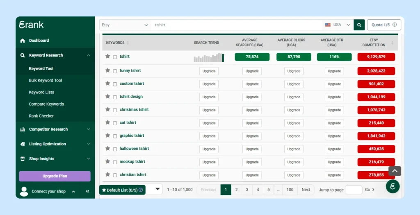Check the christmas tshirt checkbox
The image size is (420, 215).
(115, 110)
